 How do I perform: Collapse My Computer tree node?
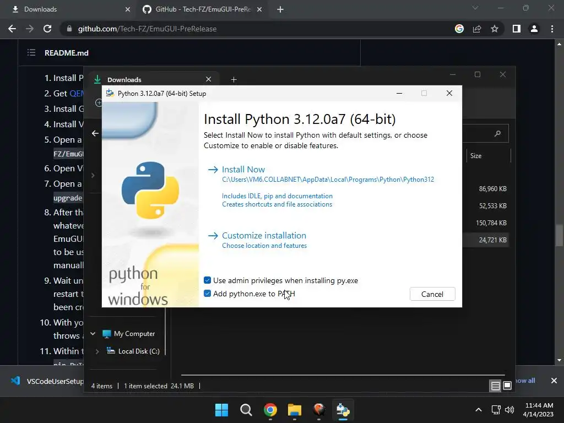(93, 333)
